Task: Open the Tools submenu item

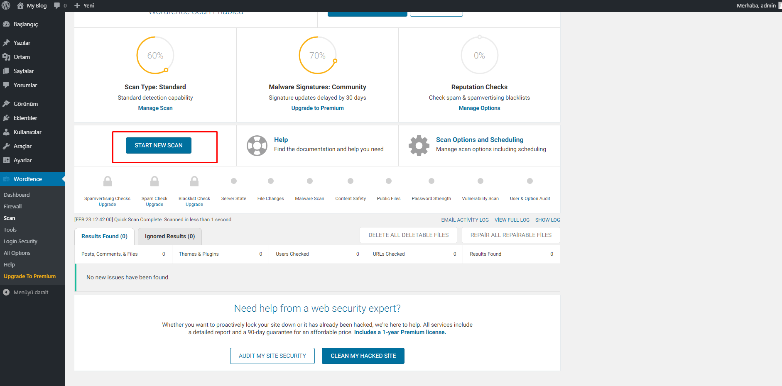Action: click(x=10, y=230)
